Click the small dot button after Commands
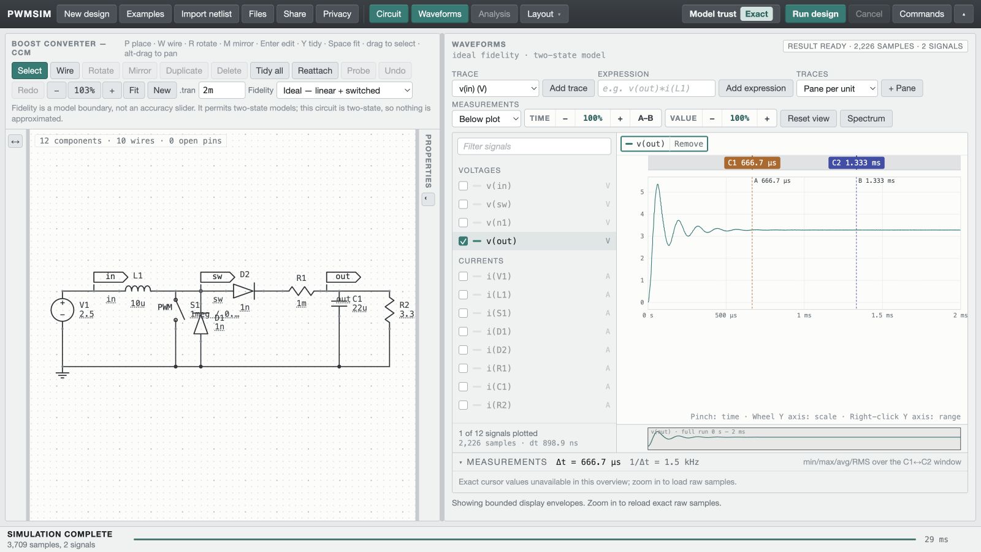Image resolution: width=981 pixels, height=552 pixels. pos(964,14)
